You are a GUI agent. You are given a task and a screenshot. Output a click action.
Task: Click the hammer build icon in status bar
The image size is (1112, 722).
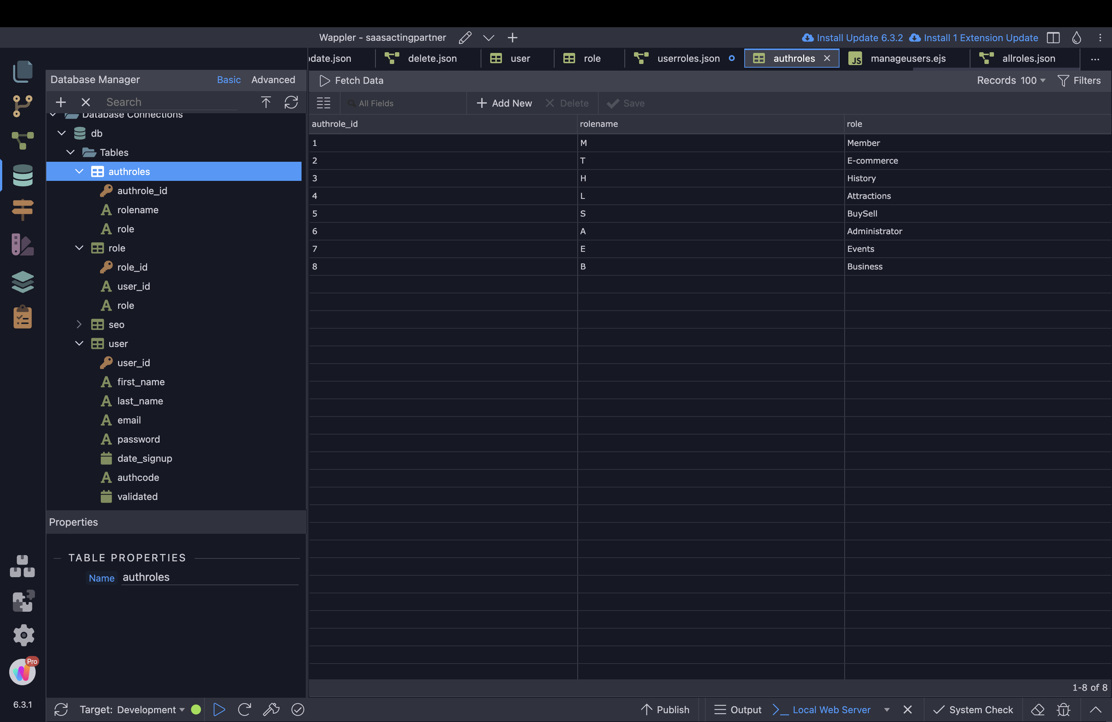click(271, 710)
